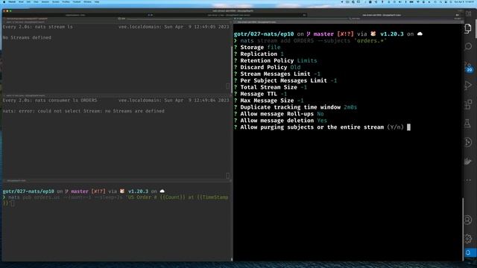
Task: Open the Testing flask icon
Action: tap(468, 124)
